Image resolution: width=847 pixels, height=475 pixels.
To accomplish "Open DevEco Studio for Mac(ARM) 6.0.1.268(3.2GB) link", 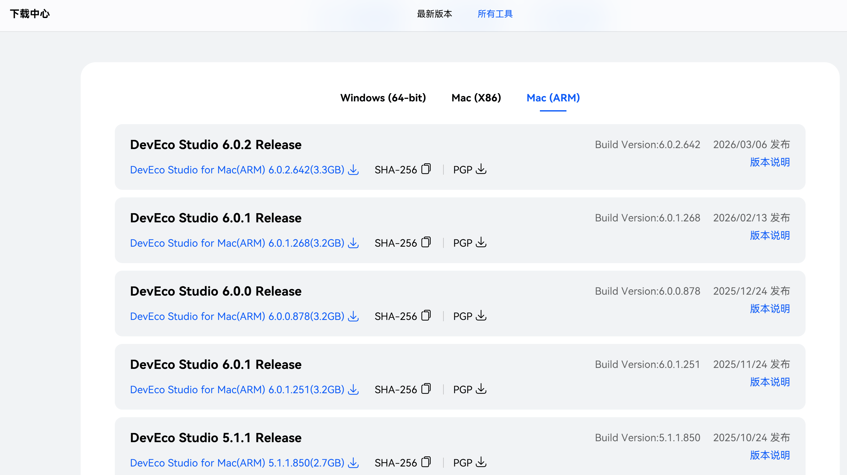I will tap(237, 243).
